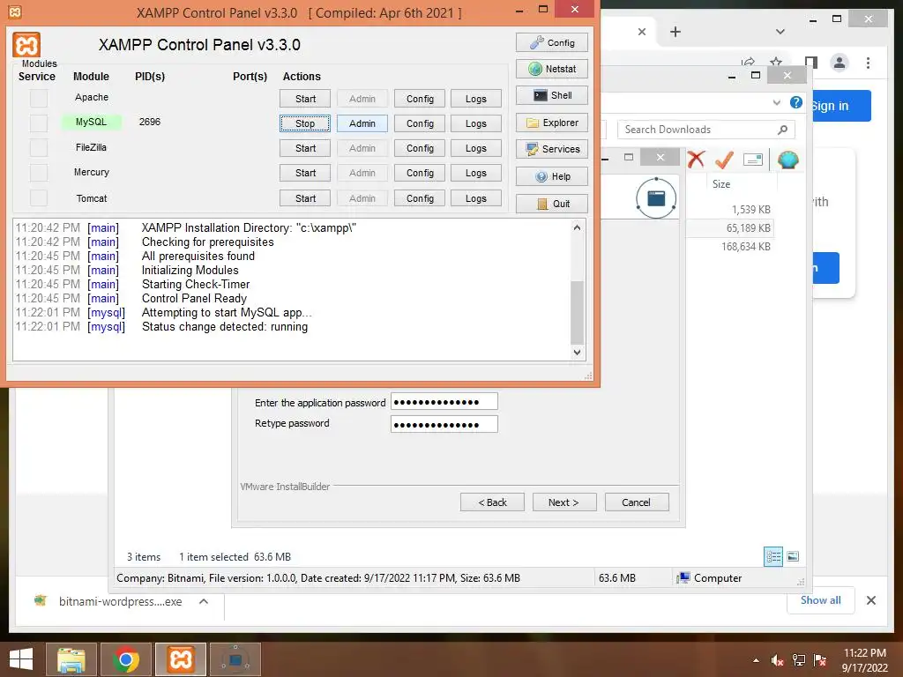Open Explorer from XAMPP sidebar

click(552, 123)
